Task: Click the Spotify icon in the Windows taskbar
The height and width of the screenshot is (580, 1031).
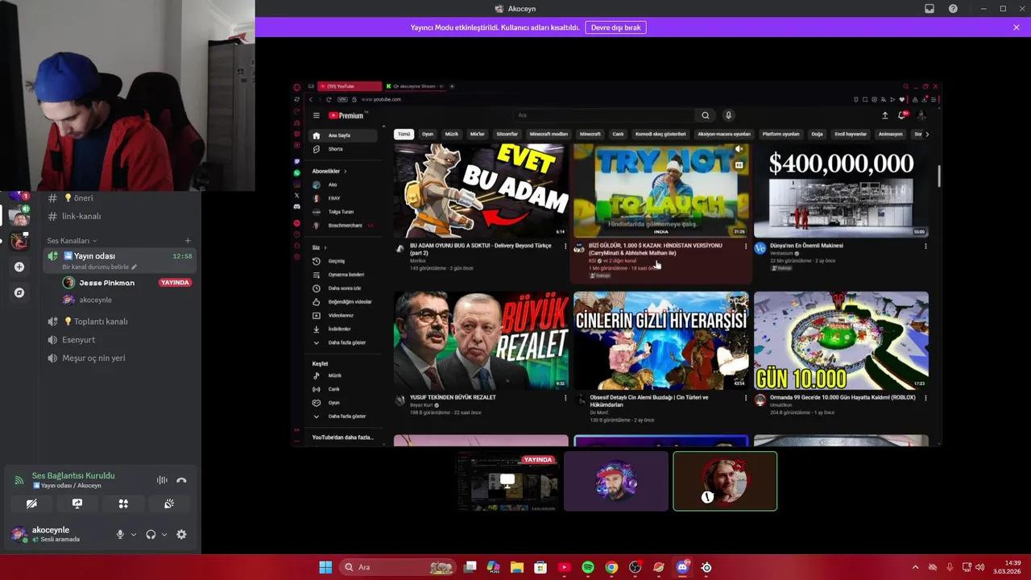Action: pyautogui.click(x=588, y=567)
